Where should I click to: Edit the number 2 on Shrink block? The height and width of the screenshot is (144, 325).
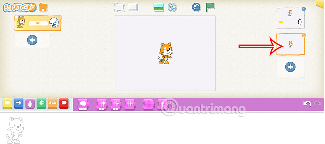coord(115,109)
